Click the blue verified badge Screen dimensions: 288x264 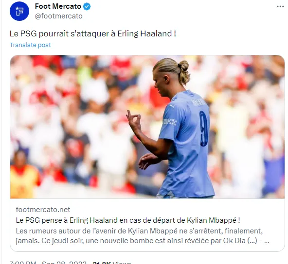coord(87,7)
